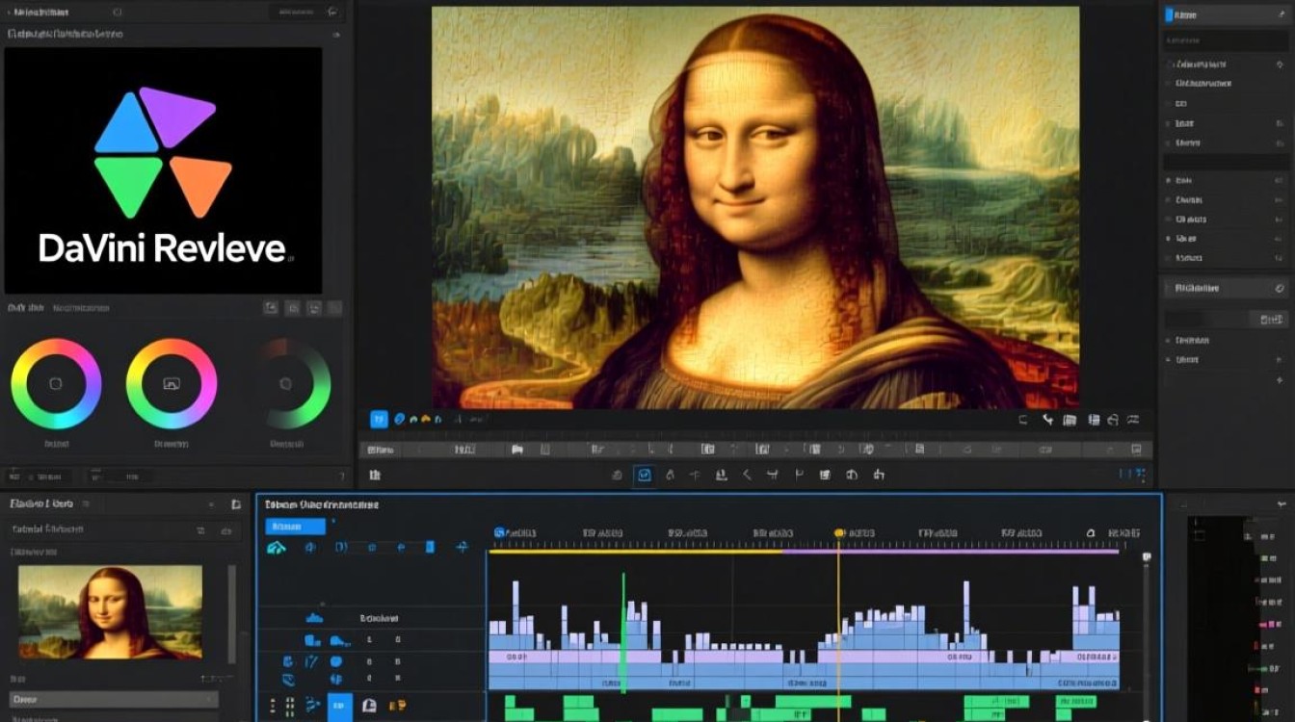
Task: Select the Mona Lisa clip thumbnail
Action: pos(110,611)
